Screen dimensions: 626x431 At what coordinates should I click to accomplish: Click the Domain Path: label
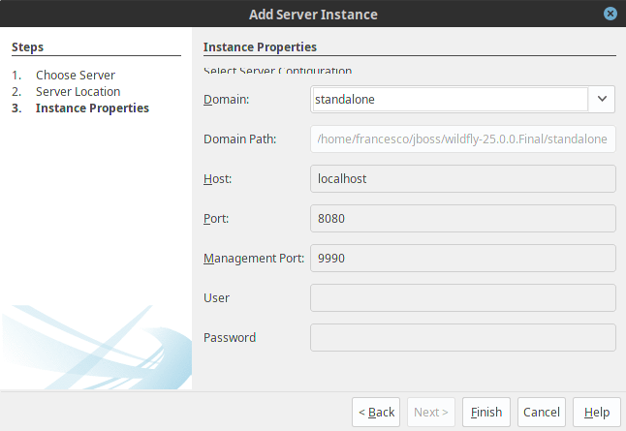(240, 139)
